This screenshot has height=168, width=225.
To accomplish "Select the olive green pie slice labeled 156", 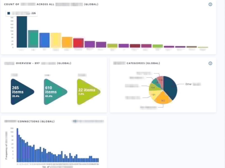I will pyautogui.click(x=154, y=87).
